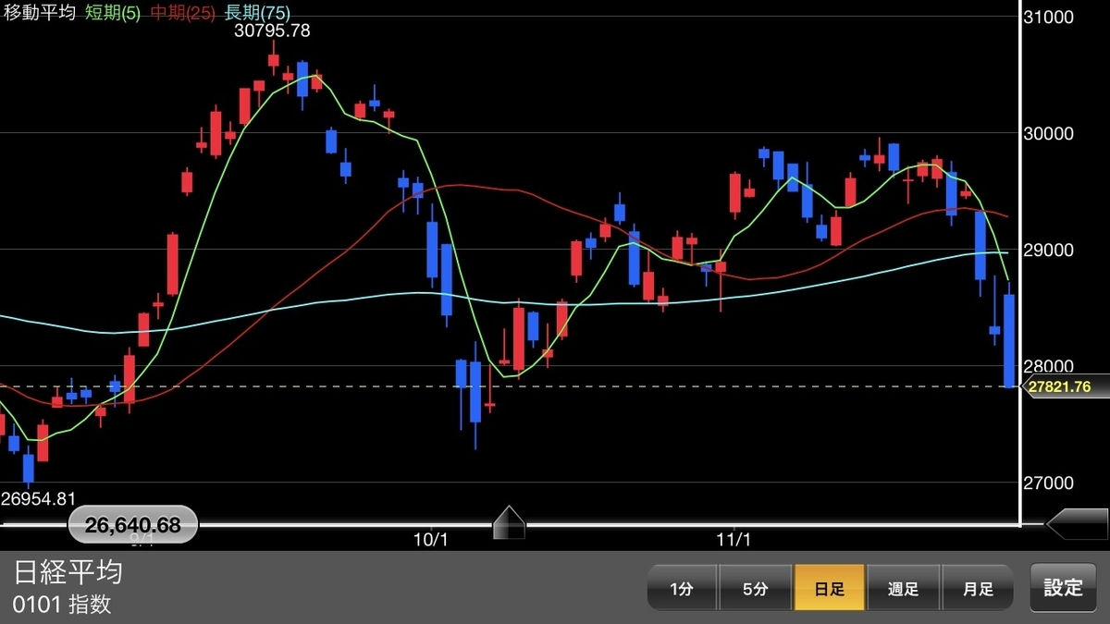The image size is (1110, 624).
Task: Open the 設定 settings button
Action: click(1064, 588)
